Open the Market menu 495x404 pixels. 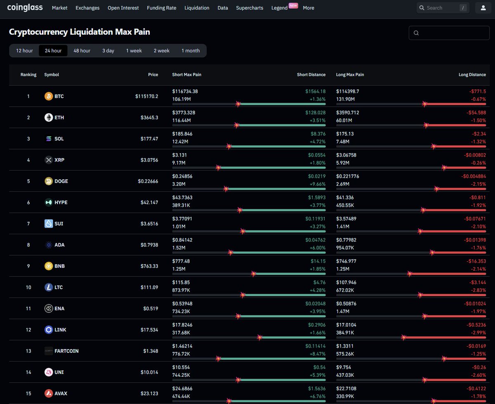point(60,8)
